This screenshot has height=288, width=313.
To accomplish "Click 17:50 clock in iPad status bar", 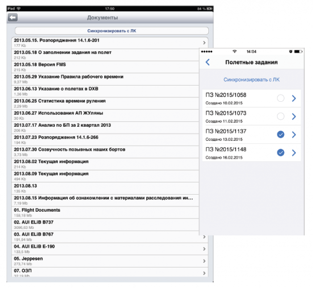I will coord(110,9).
